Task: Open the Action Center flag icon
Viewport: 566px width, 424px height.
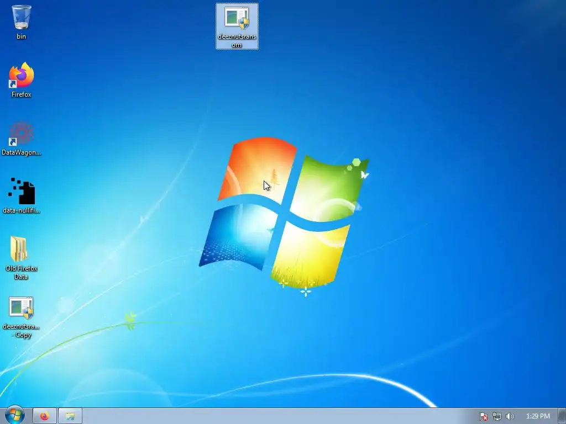Action: [x=483, y=416]
